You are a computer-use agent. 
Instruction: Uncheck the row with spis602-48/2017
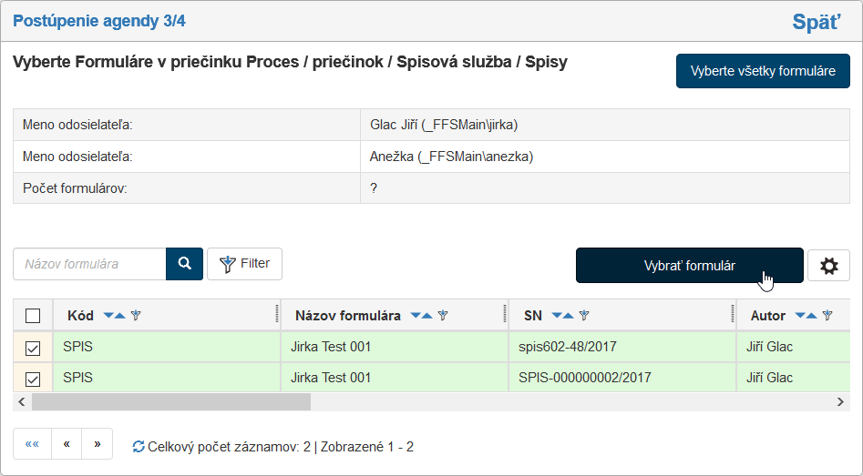click(x=33, y=348)
